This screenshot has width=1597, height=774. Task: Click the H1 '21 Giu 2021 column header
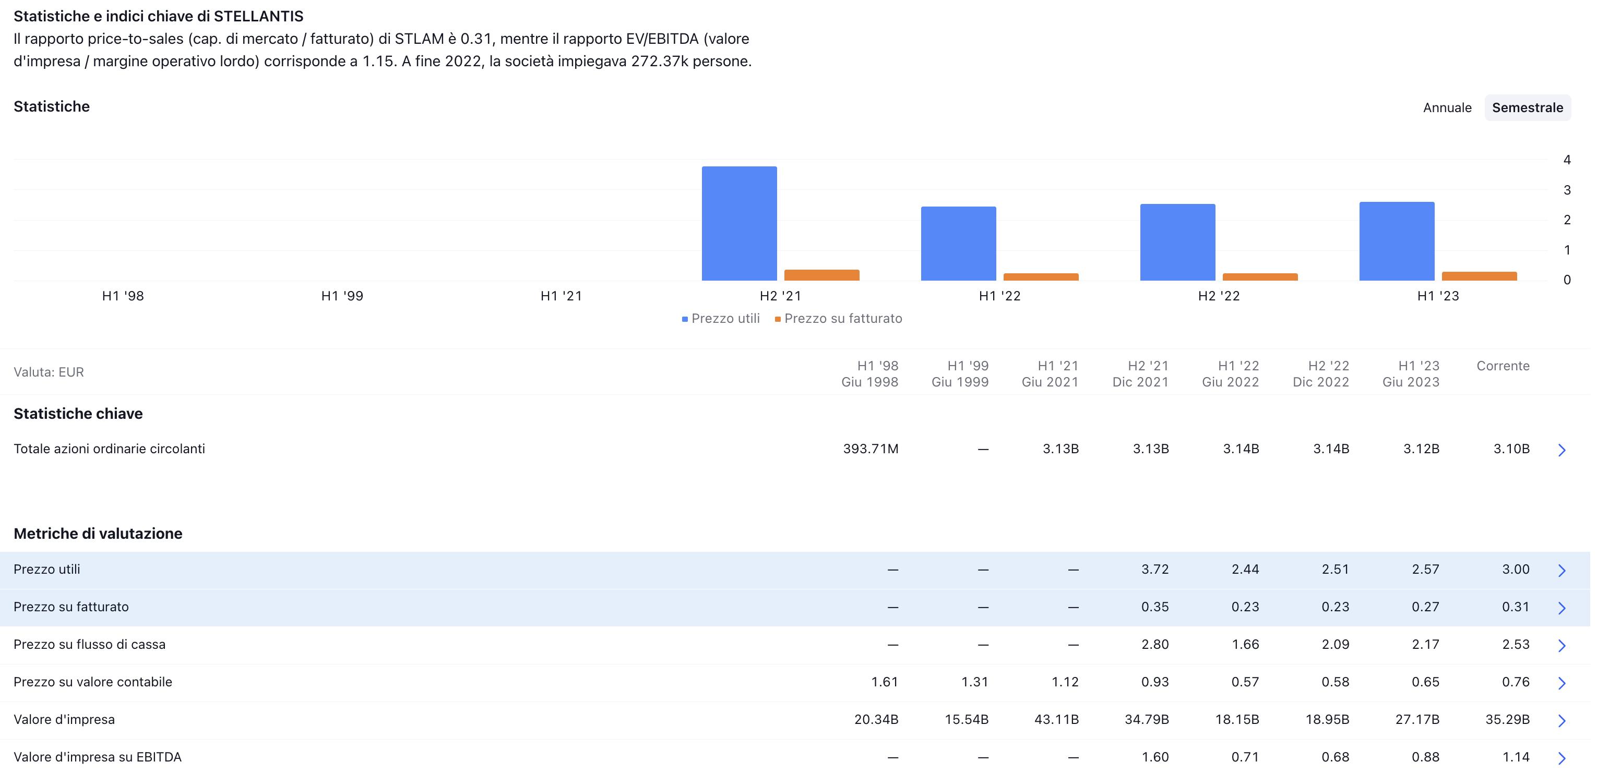[x=1050, y=373]
